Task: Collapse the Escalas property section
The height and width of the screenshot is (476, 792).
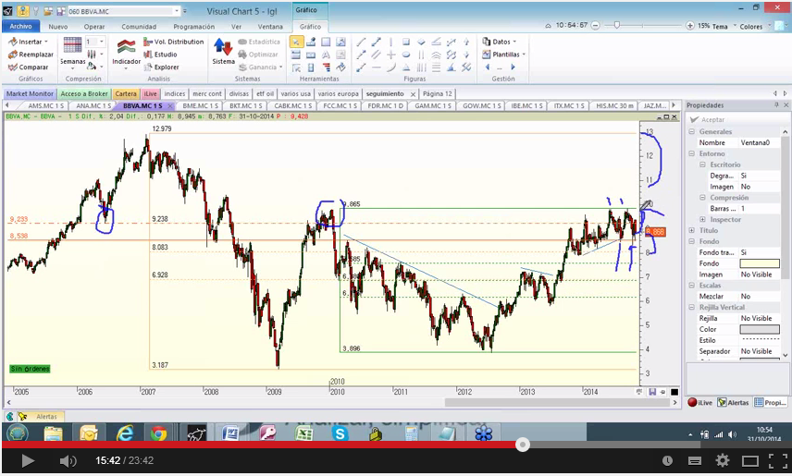Action: pos(691,286)
